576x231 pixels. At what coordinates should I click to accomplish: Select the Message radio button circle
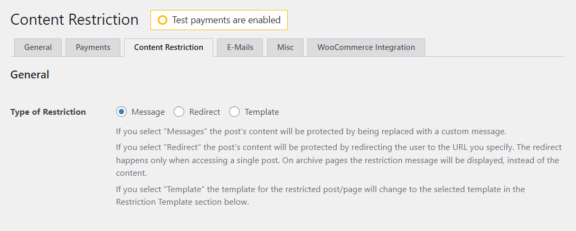click(x=121, y=112)
